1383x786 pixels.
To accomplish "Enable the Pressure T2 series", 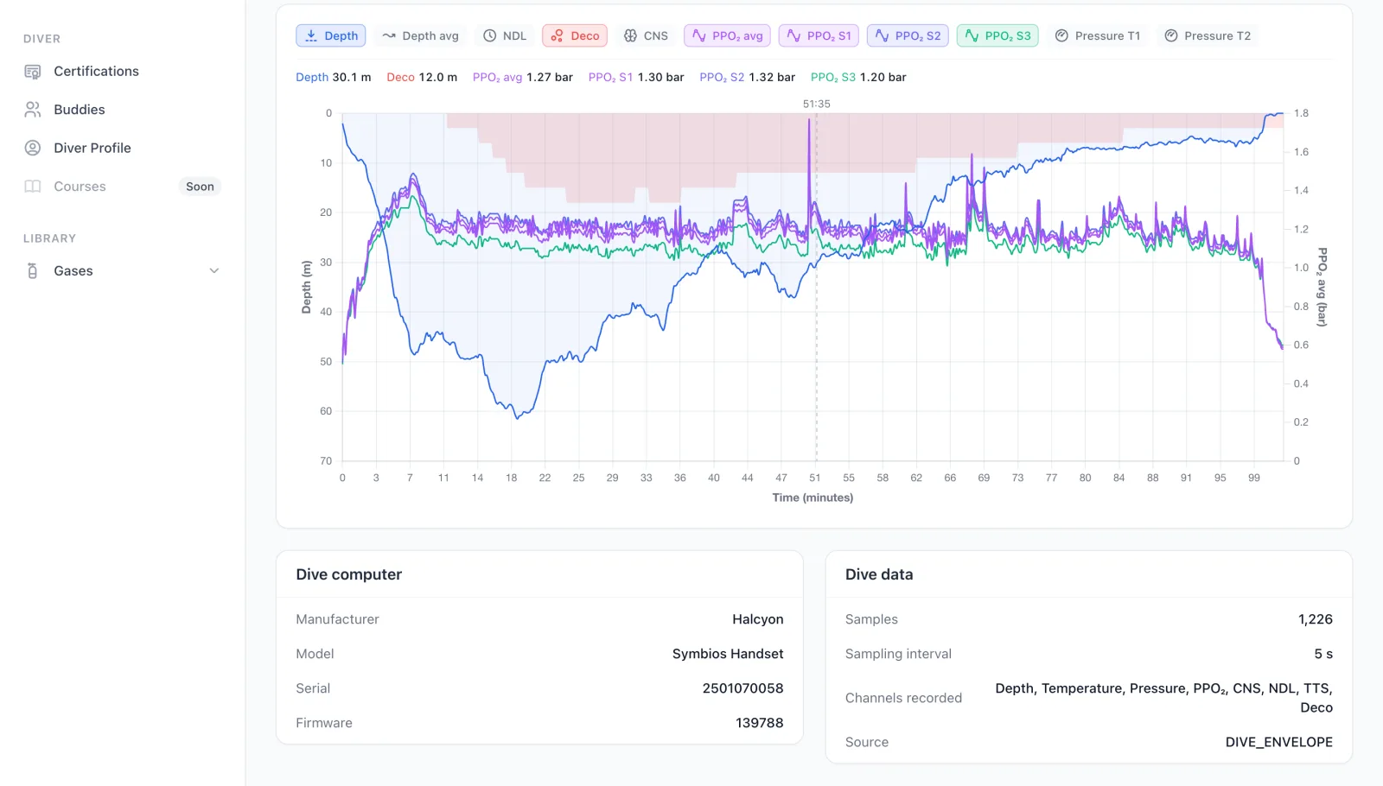I will point(1208,35).
